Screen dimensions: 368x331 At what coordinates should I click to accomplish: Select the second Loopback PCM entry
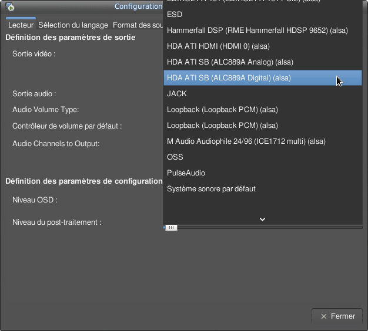(x=222, y=126)
